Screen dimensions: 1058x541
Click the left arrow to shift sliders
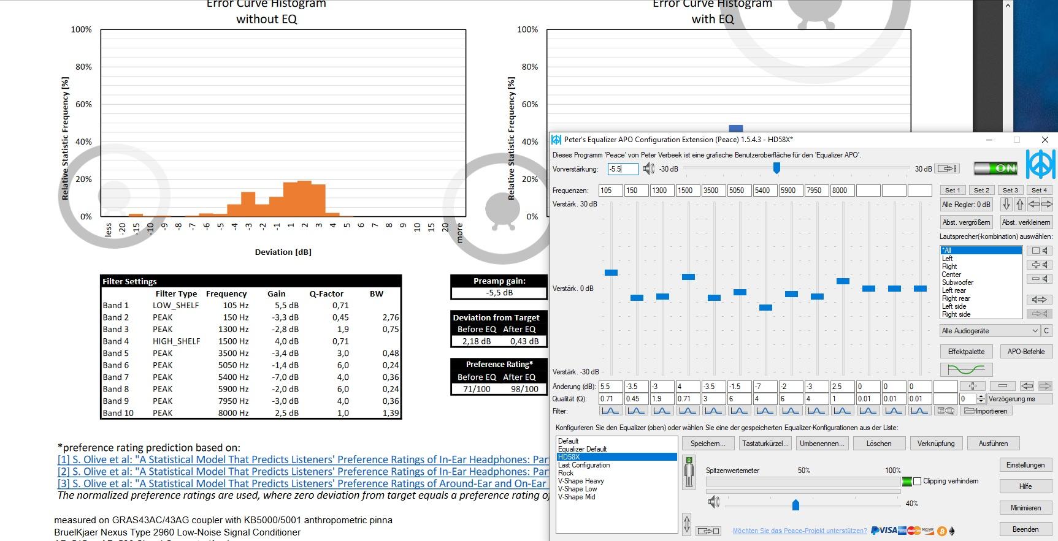point(1033,205)
